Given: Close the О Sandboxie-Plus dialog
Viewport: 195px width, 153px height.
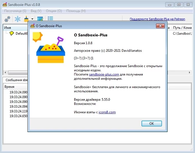Looking at the screenshot, I should [160, 26].
